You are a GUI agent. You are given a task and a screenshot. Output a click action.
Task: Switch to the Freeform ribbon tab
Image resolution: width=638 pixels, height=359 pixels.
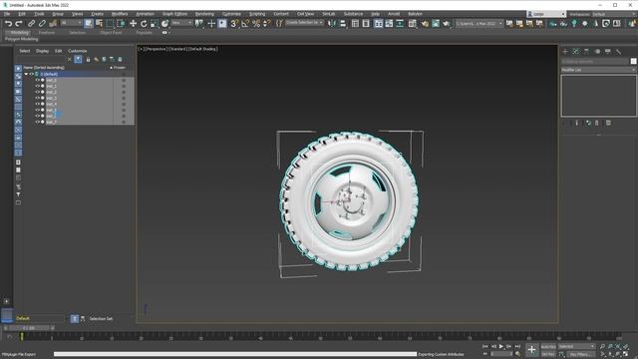coord(47,33)
